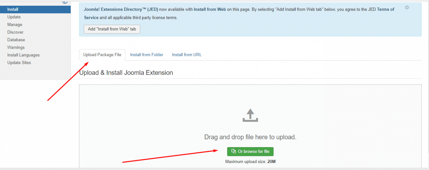This screenshot has width=429, height=170.
Task: Click the Maximum upload size 20M text
Action: click(250, 162)
